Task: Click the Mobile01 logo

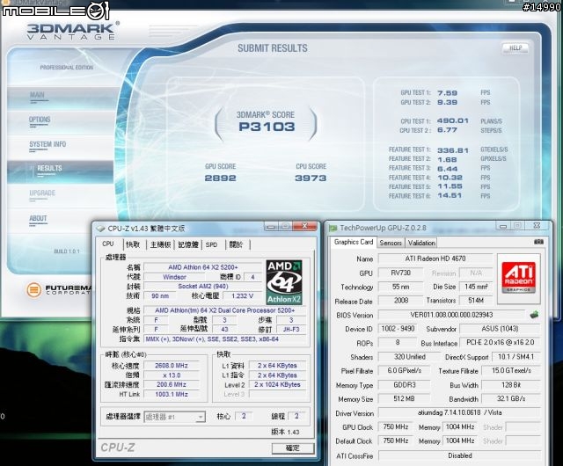Action: click(x=55, y=11)
